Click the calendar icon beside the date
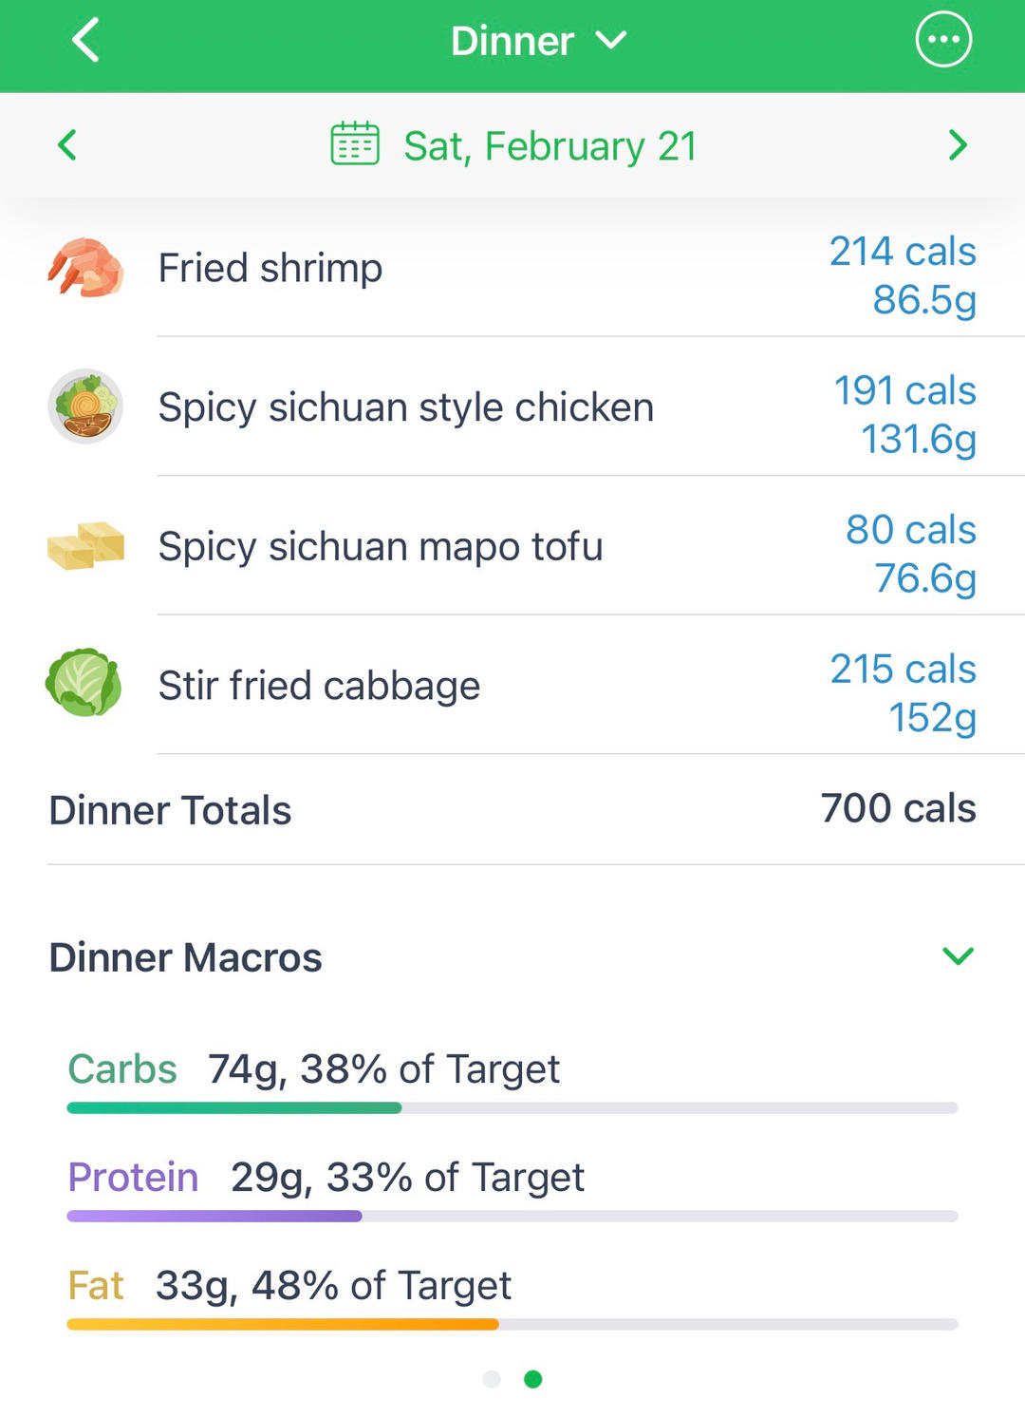Image resolution: width=1025 pixels, height=1417 pixels. [x=355, y=144]
